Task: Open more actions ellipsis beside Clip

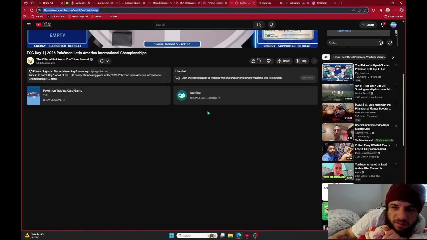Action: point(314,61)
